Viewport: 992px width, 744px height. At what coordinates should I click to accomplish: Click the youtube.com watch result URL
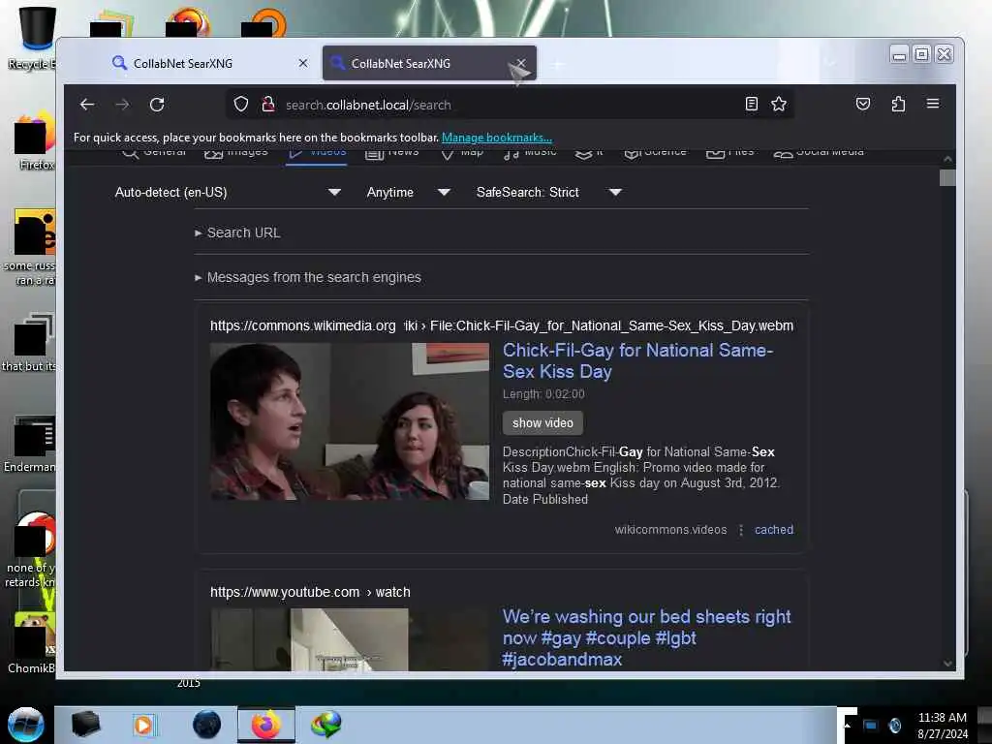tap(310, 592)
